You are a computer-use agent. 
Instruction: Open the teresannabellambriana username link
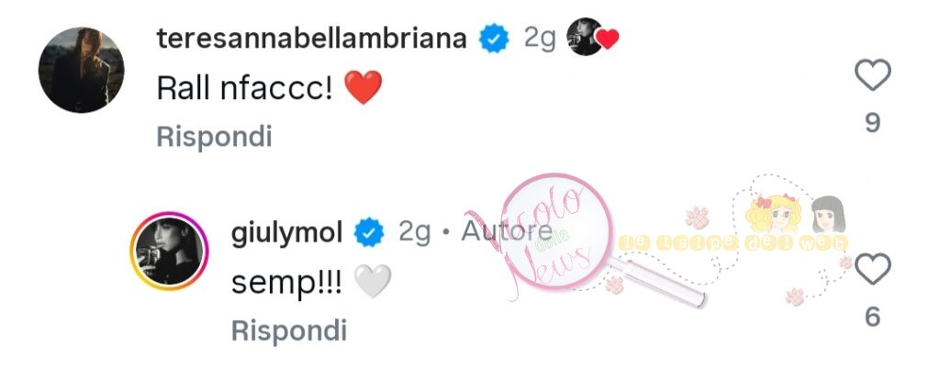(x=312, y=39)
